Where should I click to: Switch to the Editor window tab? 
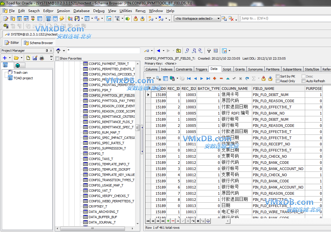pos(12,43)
